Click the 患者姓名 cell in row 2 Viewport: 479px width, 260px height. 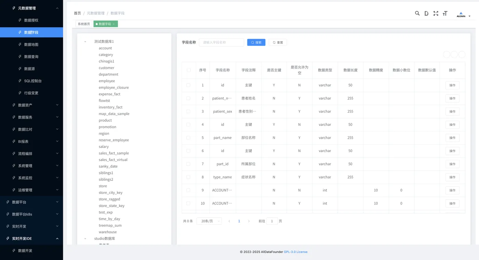(248, 98)
